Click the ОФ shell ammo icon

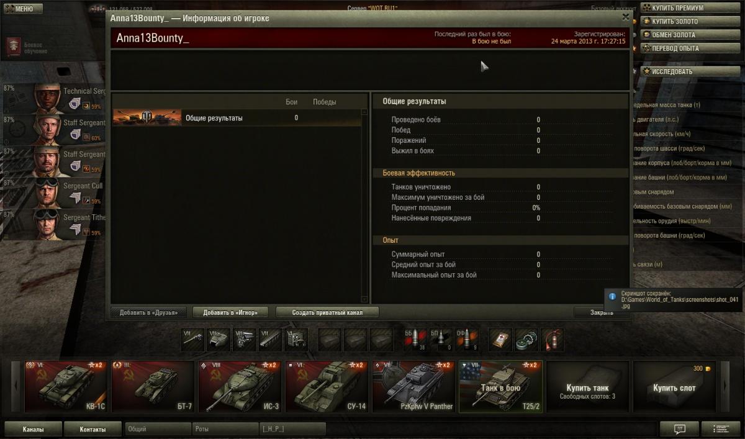(466, 340)
